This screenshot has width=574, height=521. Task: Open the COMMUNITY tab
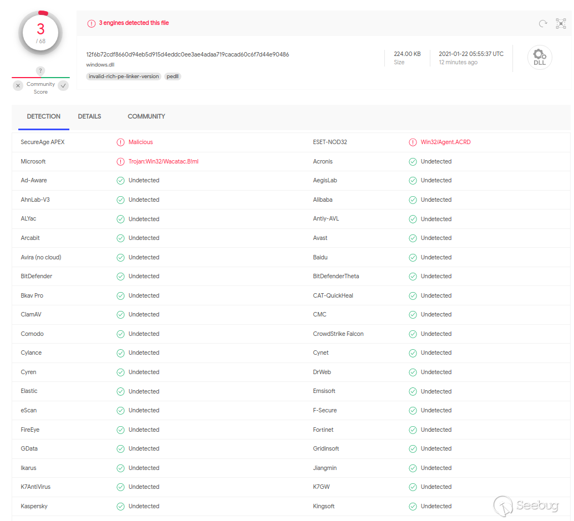[x=146, y=116]
